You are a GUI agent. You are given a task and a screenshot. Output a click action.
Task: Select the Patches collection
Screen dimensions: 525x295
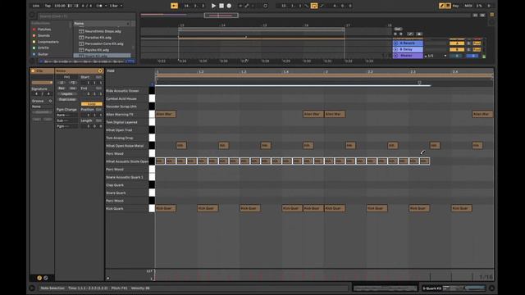pyautogui.click(x=44, y=29)
